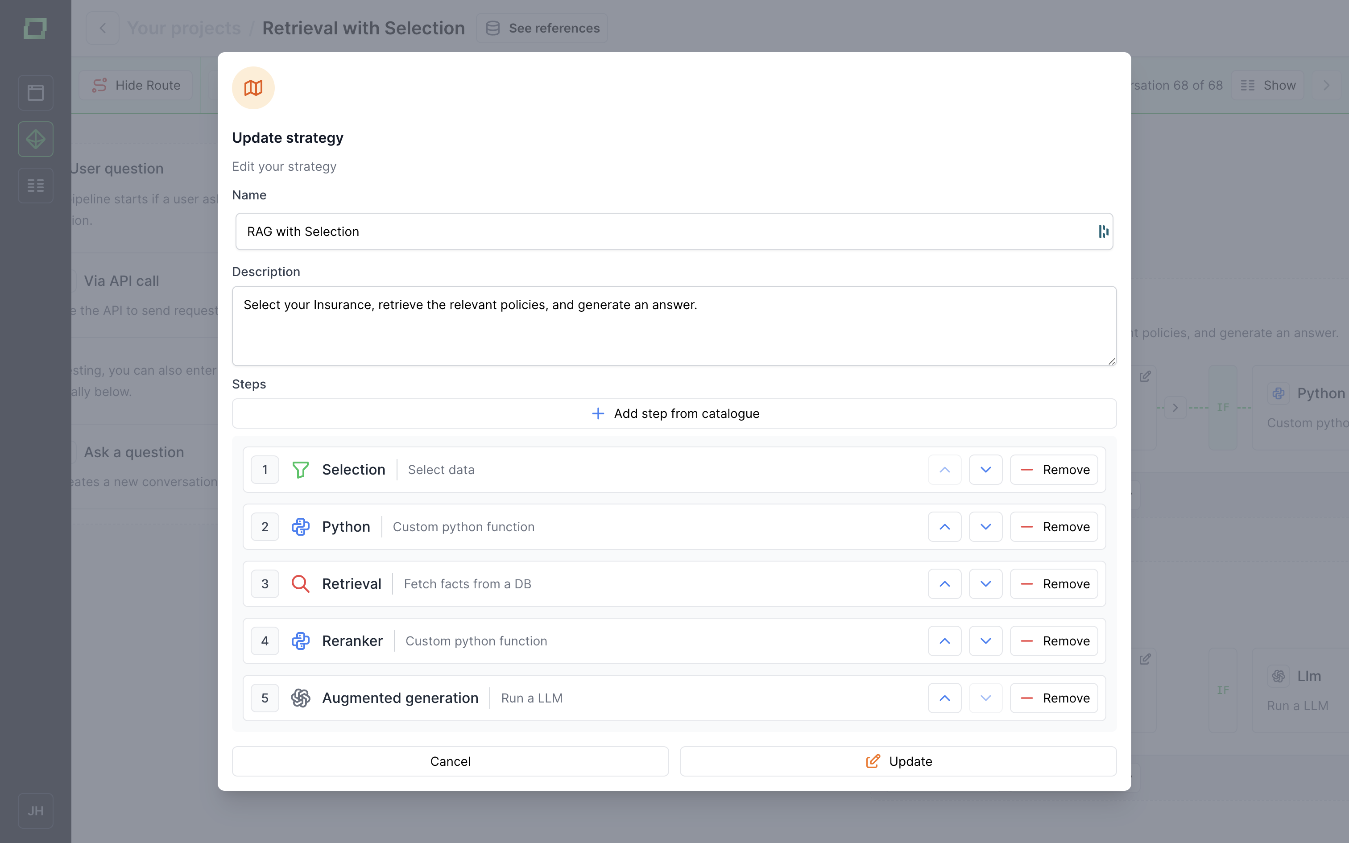Open Your projects from the breadcrumb

pos(184,27)
